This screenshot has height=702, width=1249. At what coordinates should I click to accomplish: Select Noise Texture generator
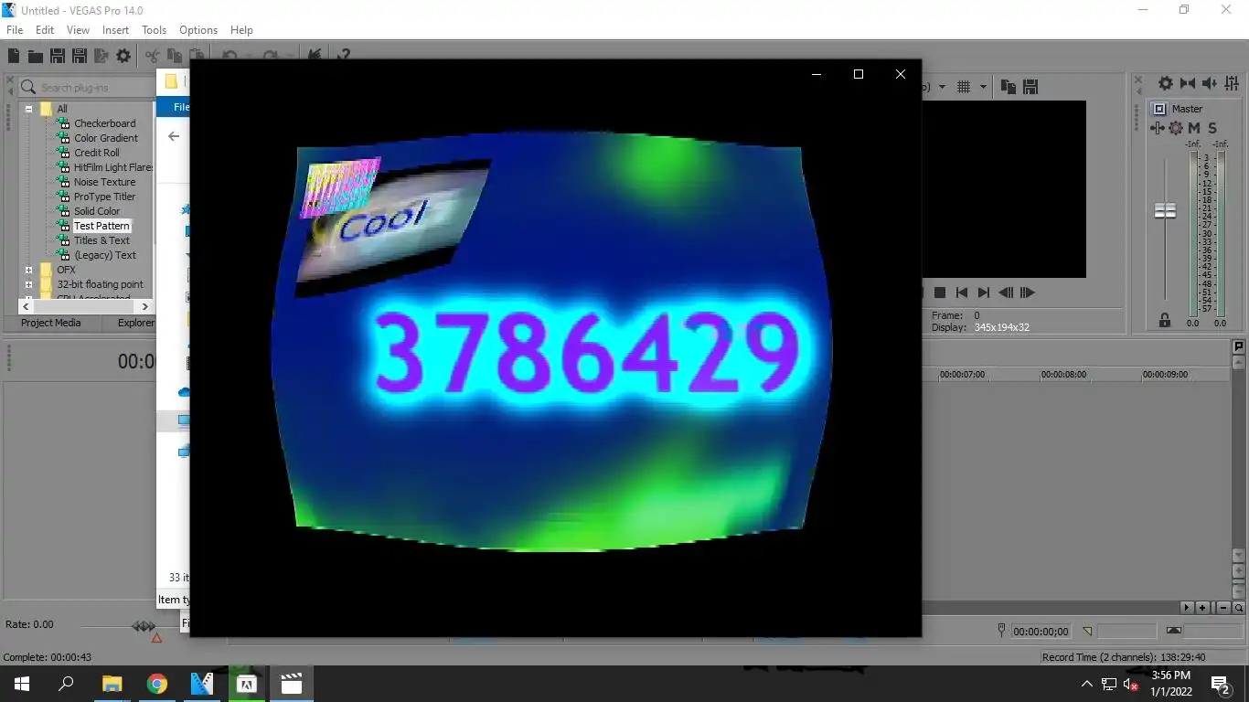(x=104, y=182)
